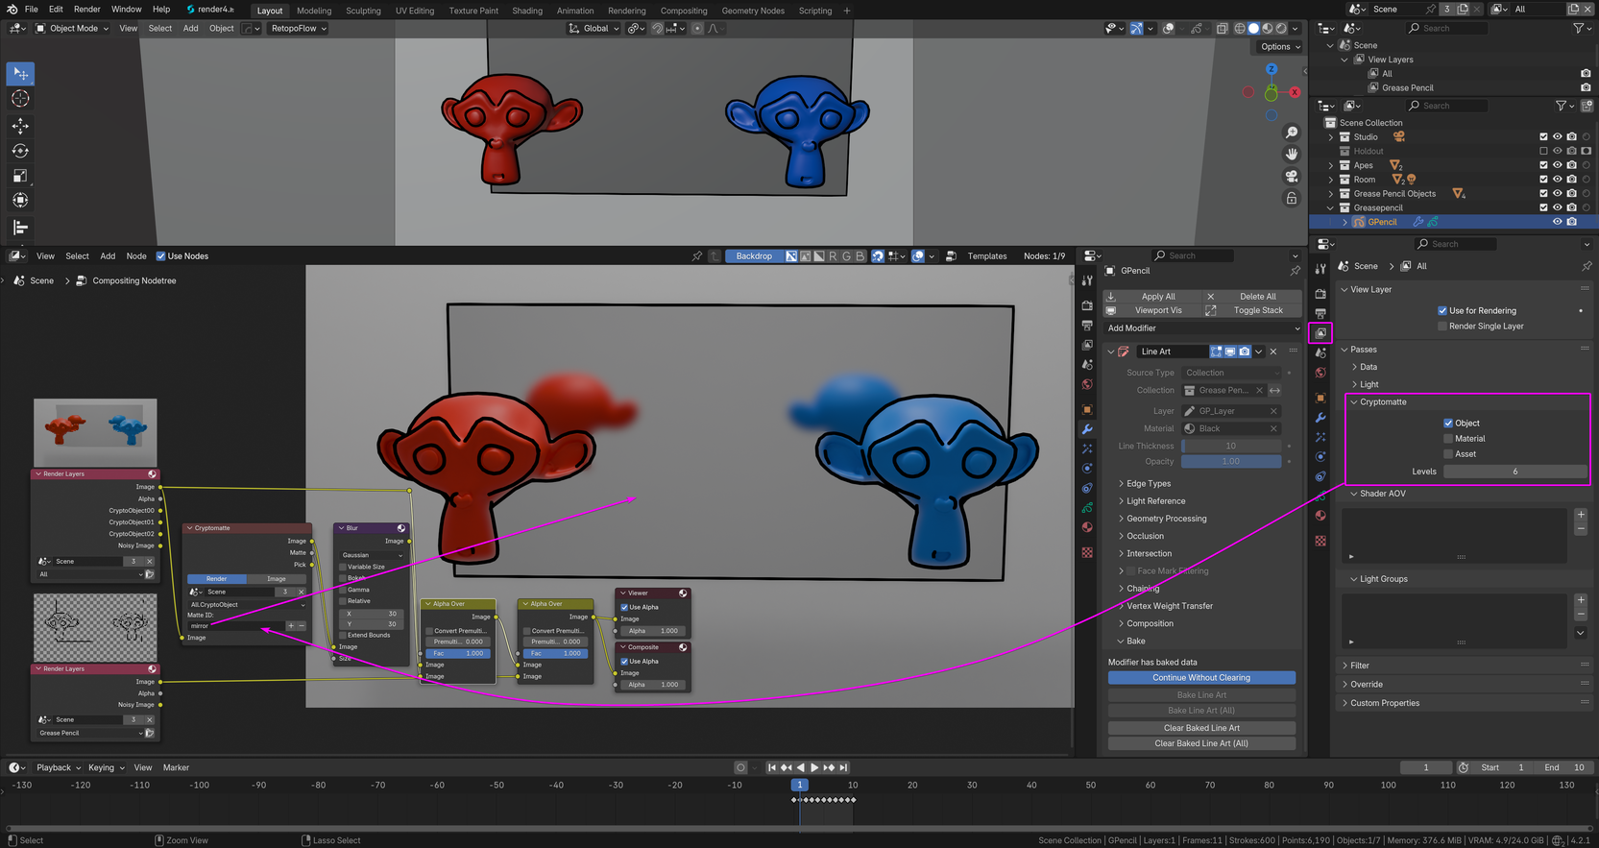Activate the Transform tool

click(x=20, y=201)
